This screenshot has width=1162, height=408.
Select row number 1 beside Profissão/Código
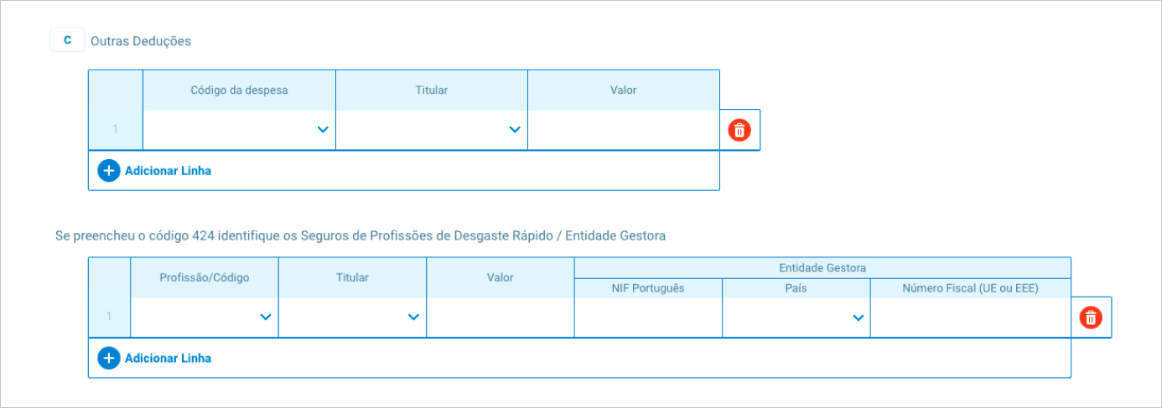(109, 318)
